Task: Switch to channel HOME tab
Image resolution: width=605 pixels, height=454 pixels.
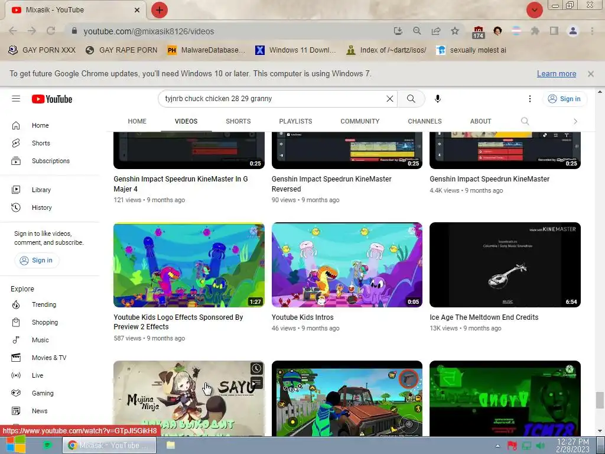Action: click(137, 121)
